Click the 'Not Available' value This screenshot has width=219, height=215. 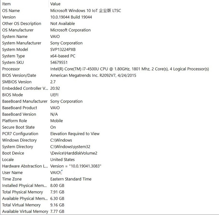pos(63,23)
